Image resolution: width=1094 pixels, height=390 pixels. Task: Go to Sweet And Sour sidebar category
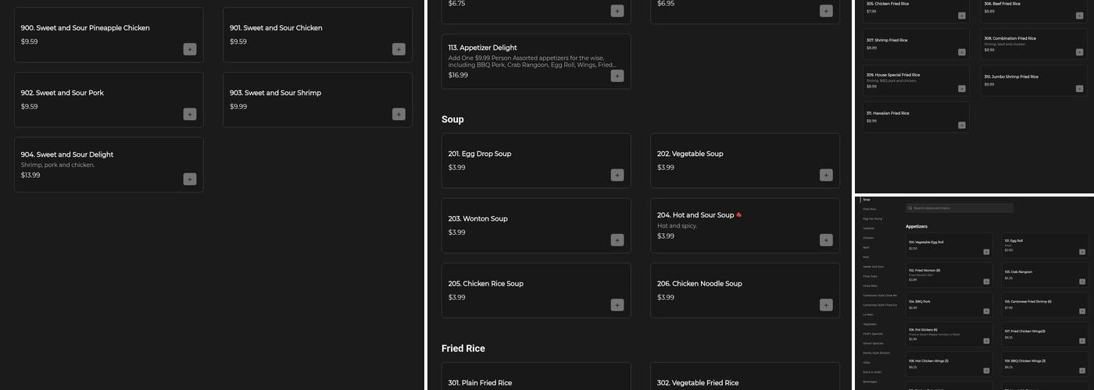[873, 266]
